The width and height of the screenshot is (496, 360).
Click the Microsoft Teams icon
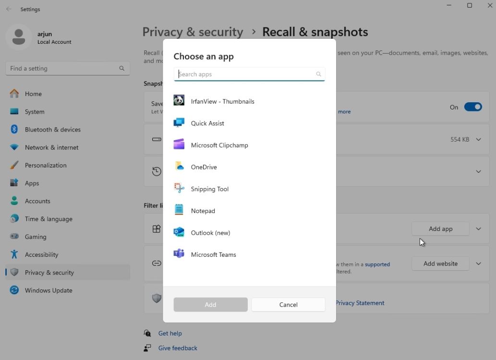click(x=179, y=254)
